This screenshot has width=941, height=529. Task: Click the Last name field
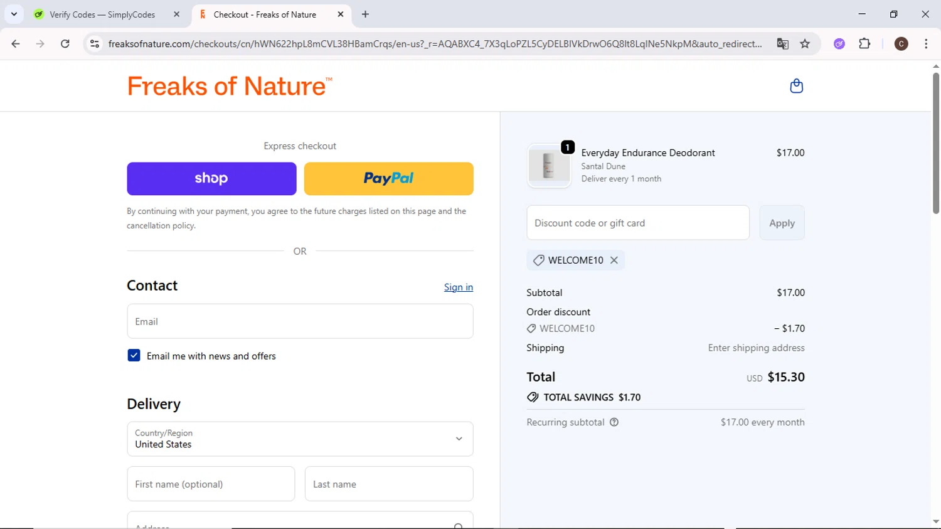tap(389, 484)
